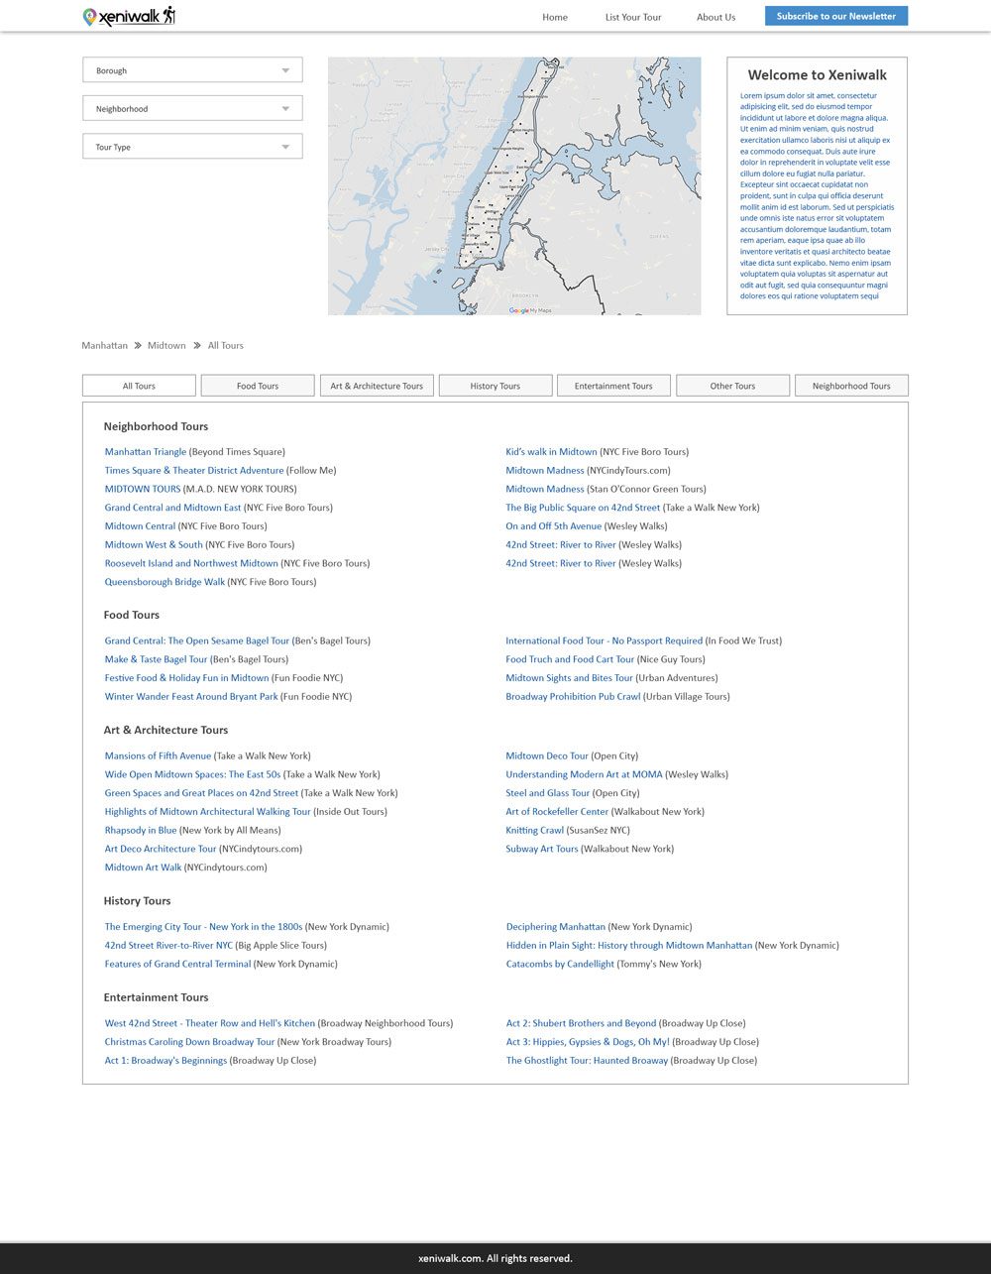Viewport: 991px width, 1274px height.
Task: Open Art Deco Architecture Tour link
Action: pyautogui.click(x=161, y=850)
